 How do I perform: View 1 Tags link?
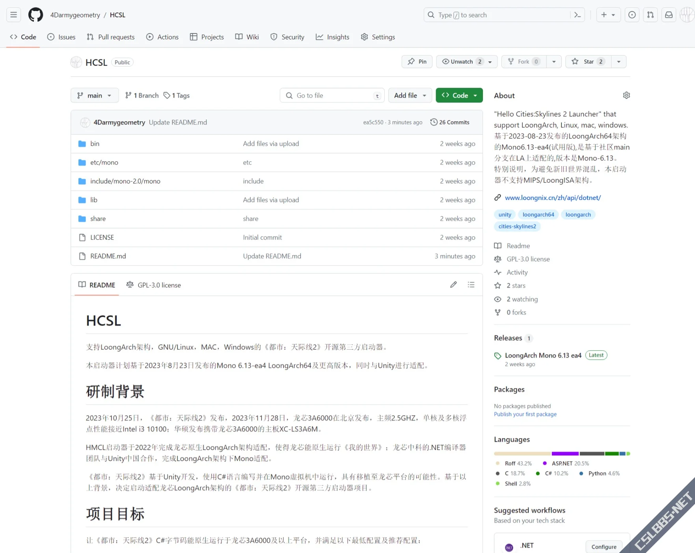177,95
